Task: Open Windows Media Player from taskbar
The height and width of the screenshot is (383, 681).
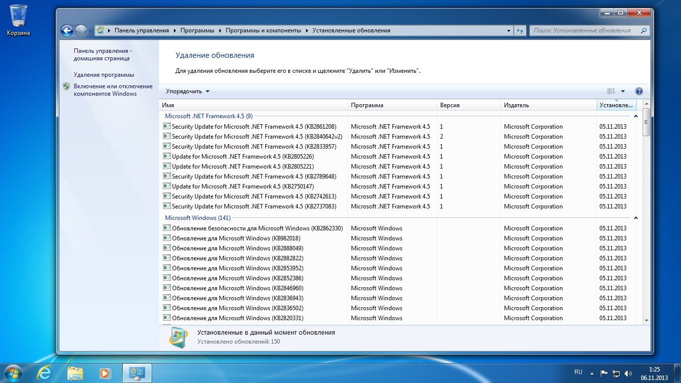Action: click(105, 373)
